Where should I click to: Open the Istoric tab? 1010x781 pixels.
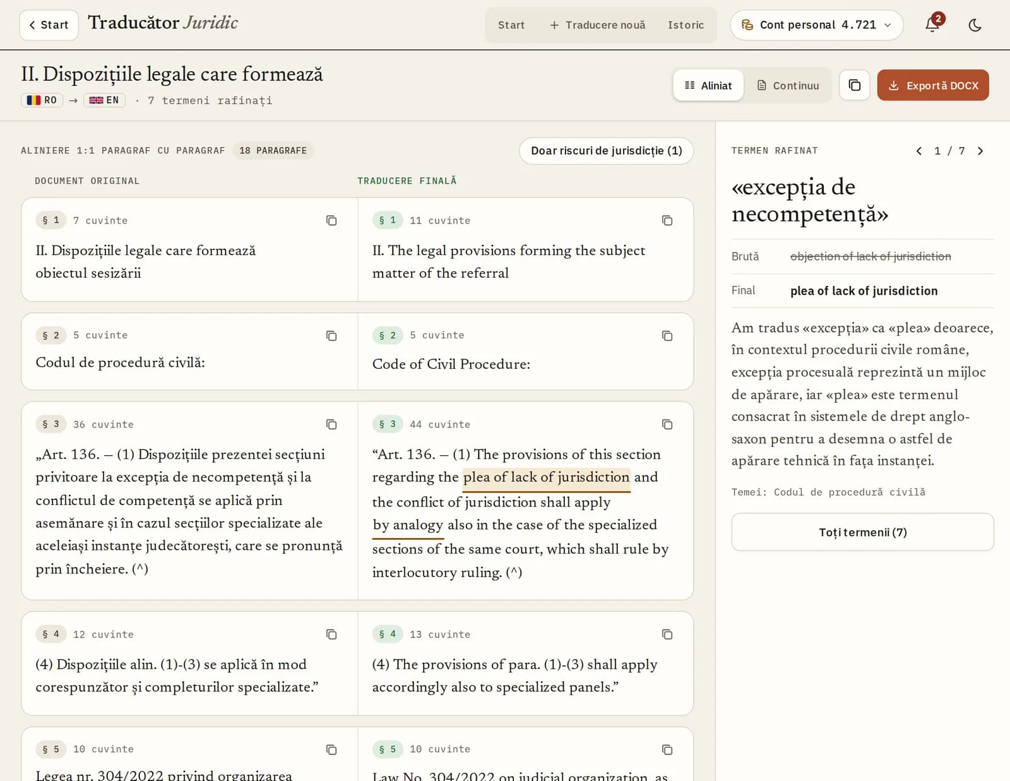[686, 25]
